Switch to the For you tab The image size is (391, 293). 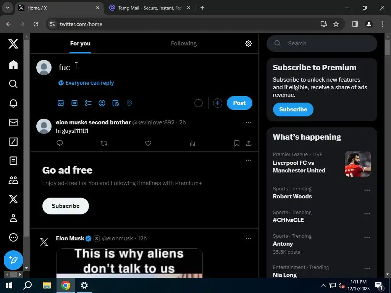[x=80, y=43]
